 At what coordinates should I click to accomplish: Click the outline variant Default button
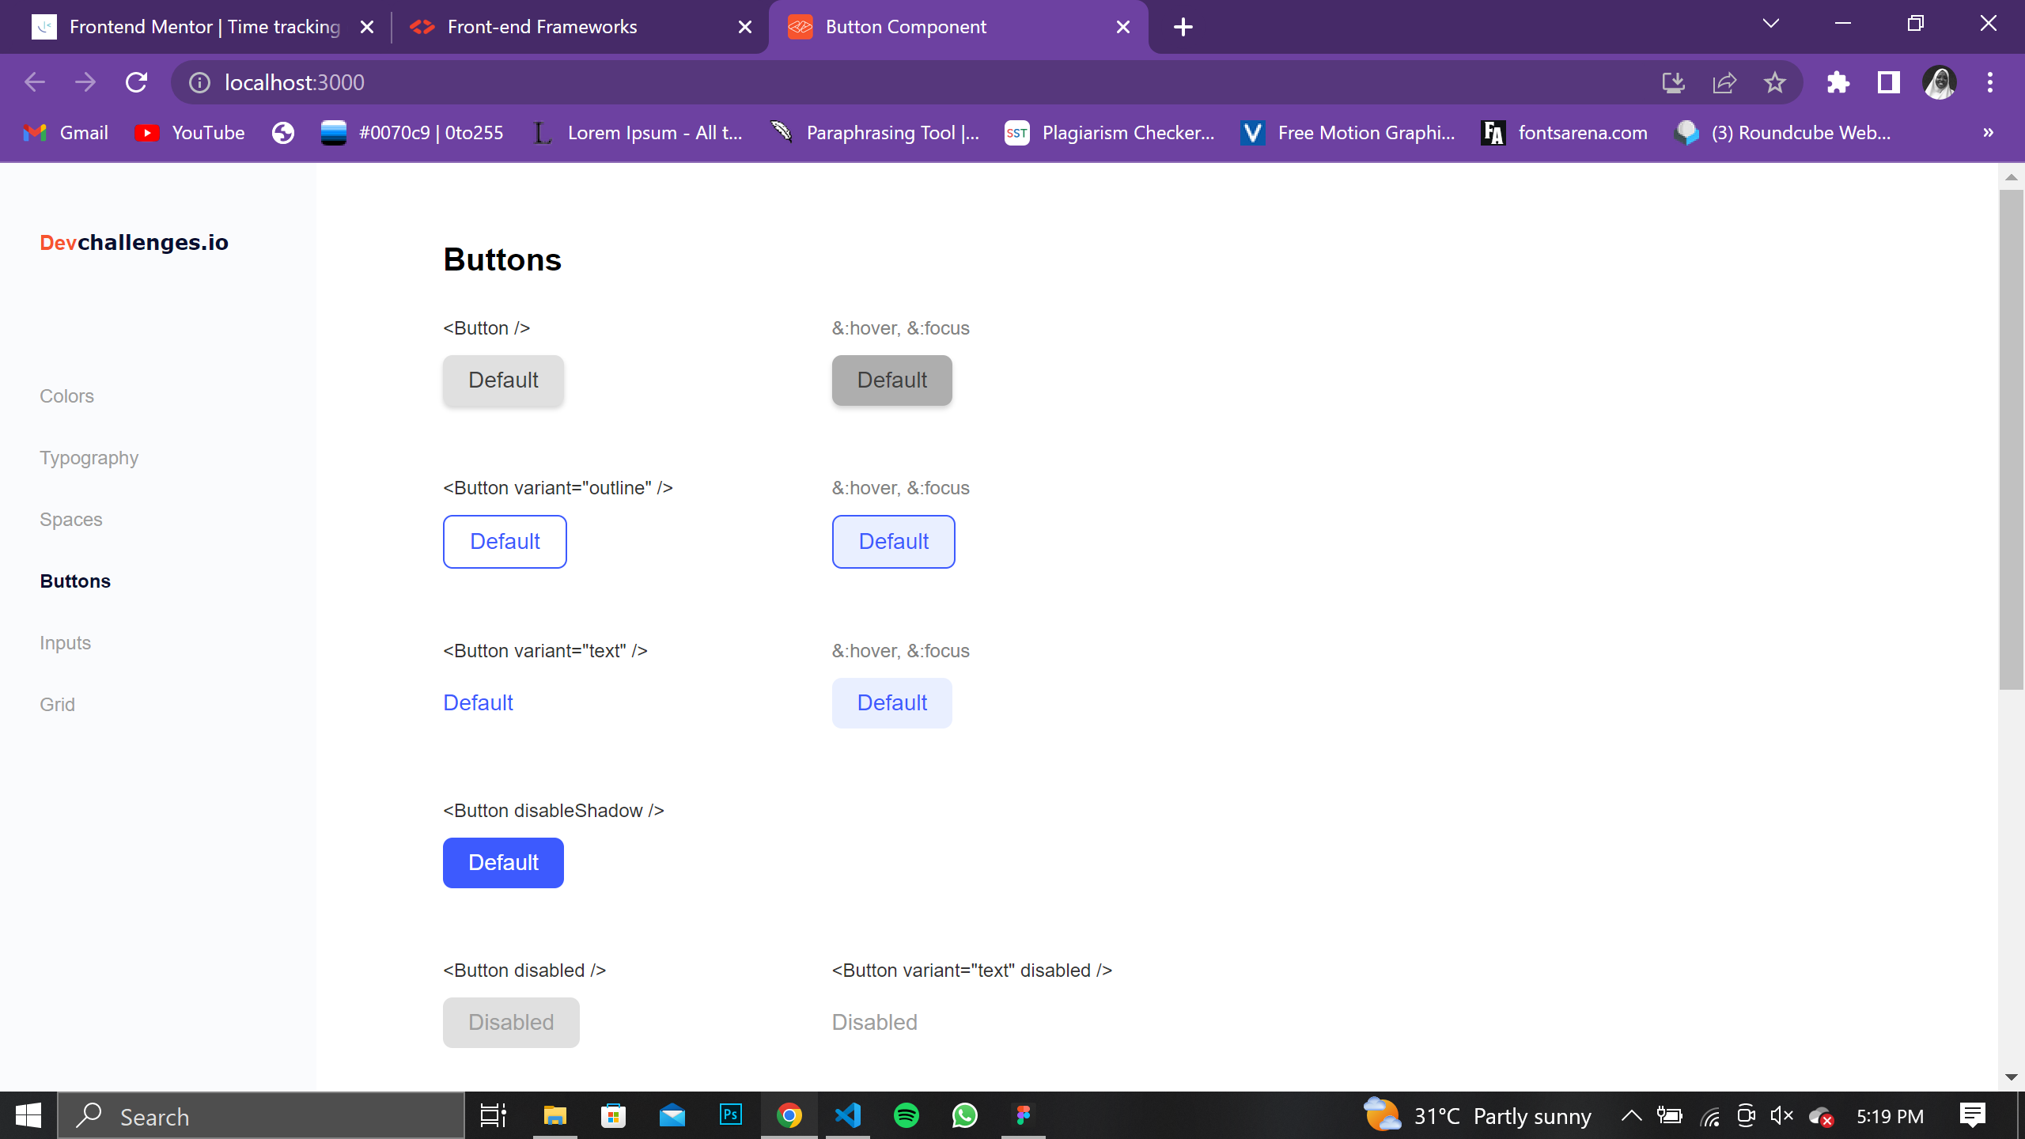pos(505,542)
